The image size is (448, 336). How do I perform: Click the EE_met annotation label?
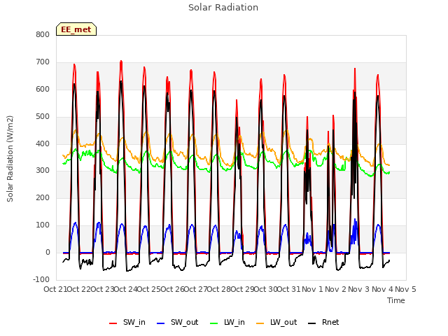(x=76, y=29)
